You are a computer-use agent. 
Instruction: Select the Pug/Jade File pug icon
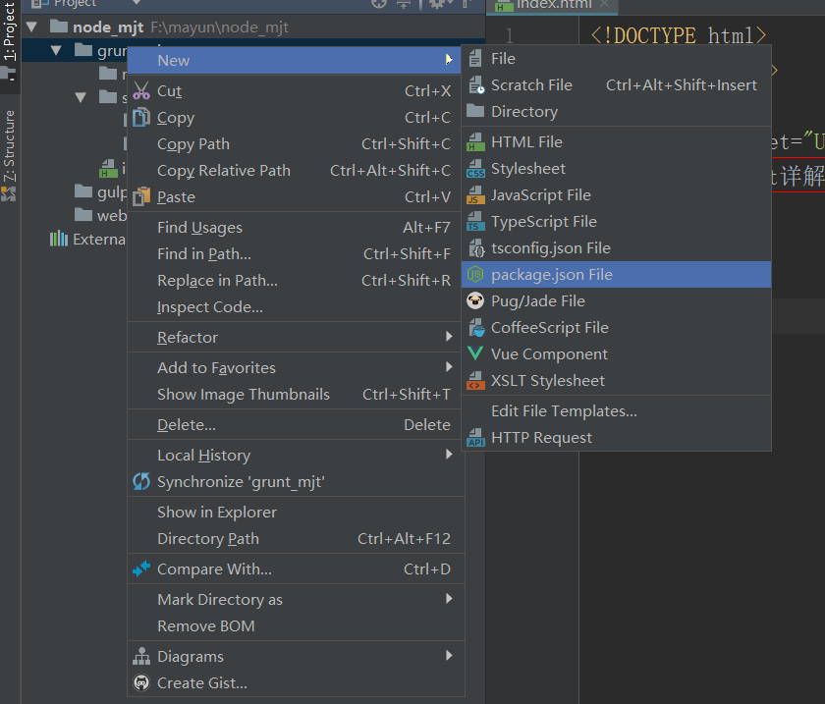475,301
